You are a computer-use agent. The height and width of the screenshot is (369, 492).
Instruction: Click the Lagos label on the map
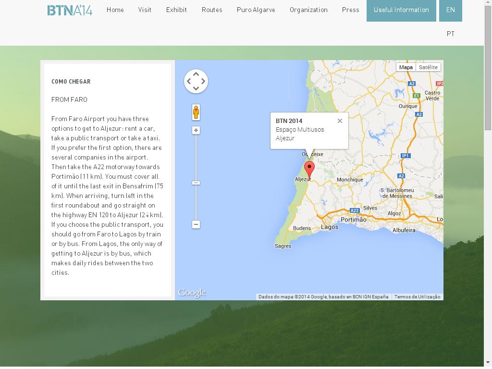[330, 227]
